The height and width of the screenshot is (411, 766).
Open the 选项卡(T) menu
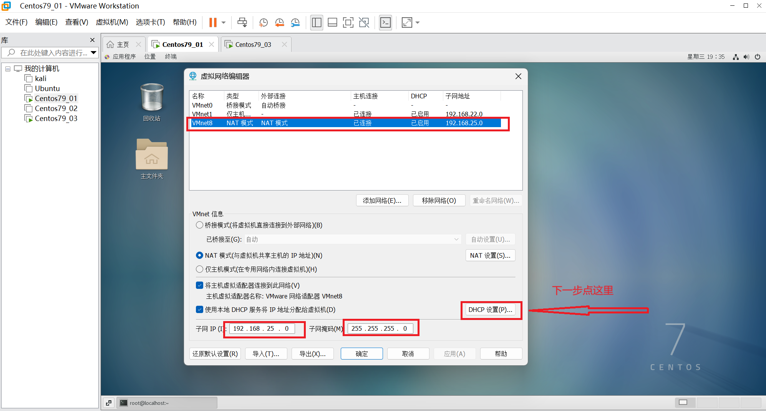(150, 22)
